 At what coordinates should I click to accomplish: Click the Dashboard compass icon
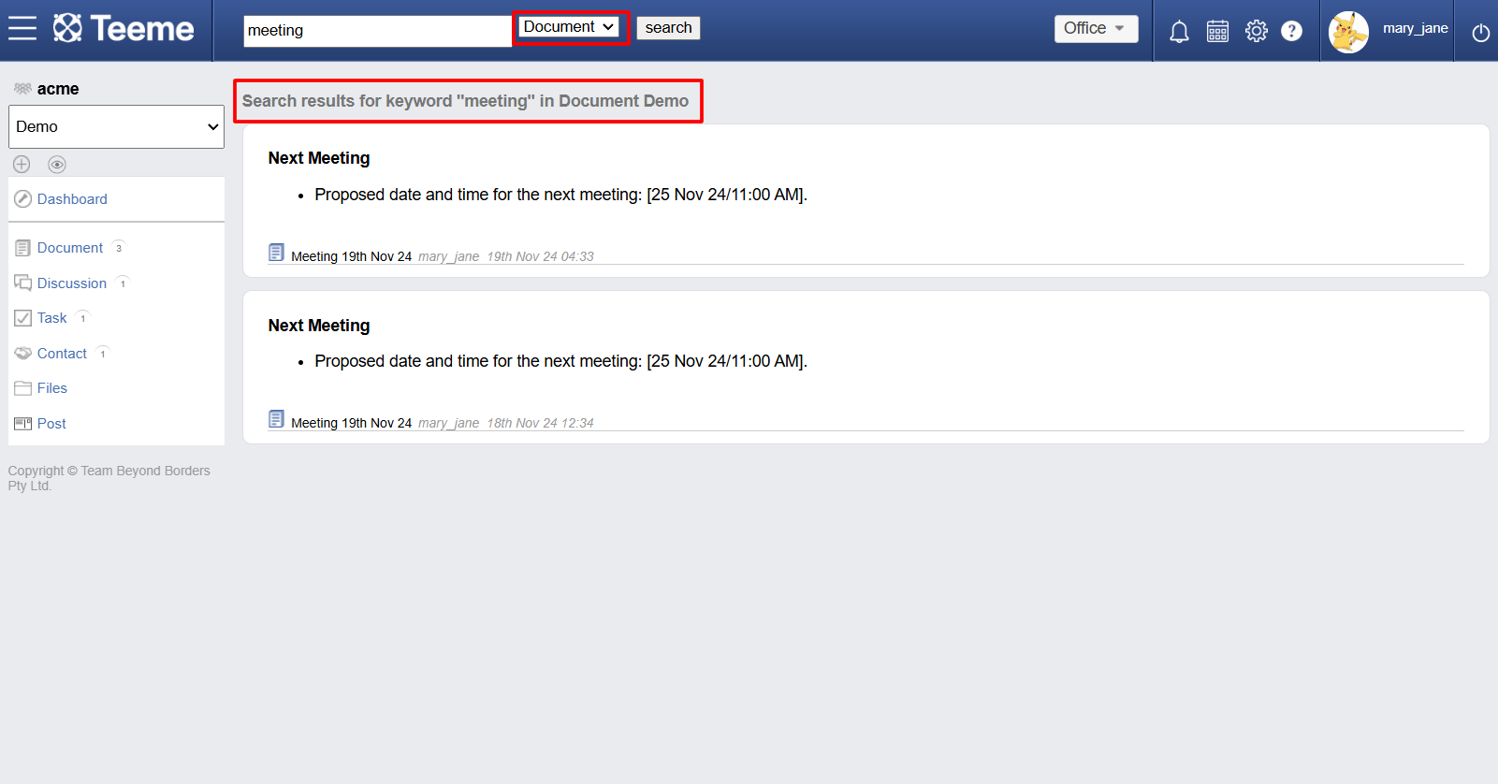pos(23,199)
